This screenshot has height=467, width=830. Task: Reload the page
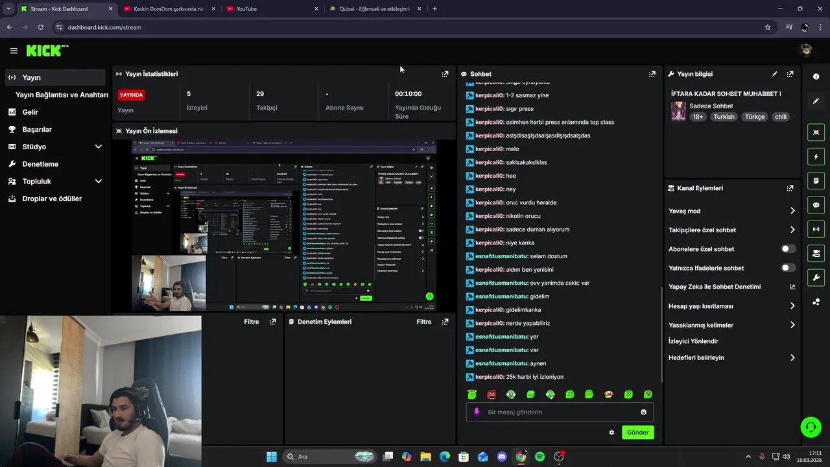point(40,27)
